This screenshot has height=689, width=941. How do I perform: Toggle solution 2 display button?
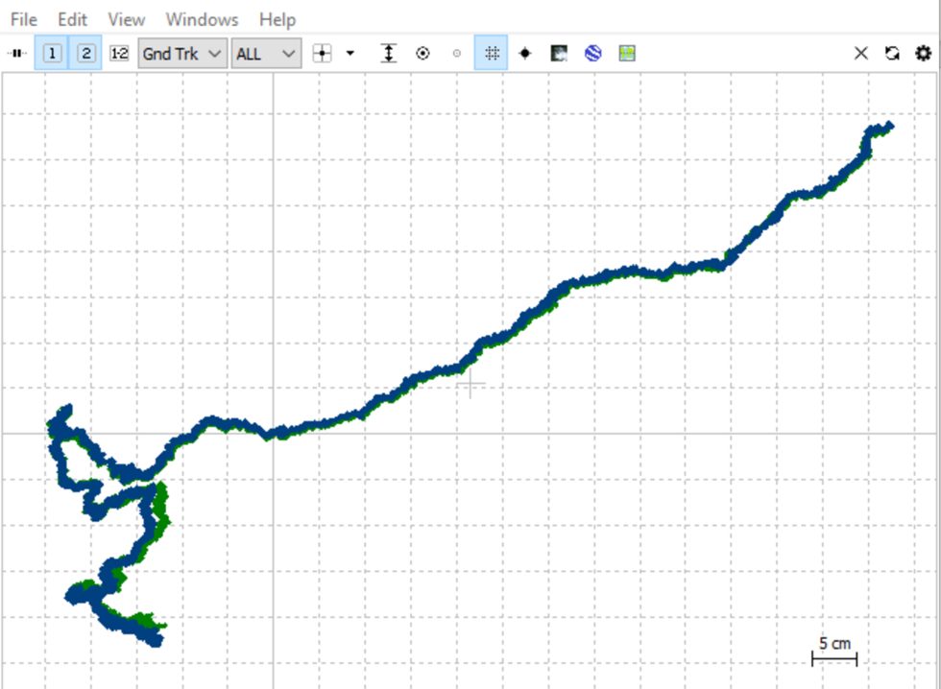85,54
